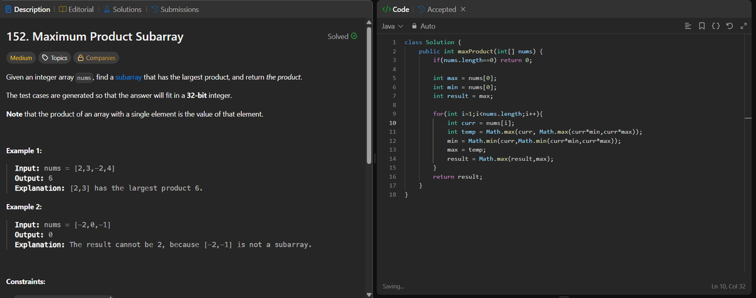Viewport: 756px width, 298px height.
Task: Click the problem title Maximum Product Subarray
Action: pyautogui.click(x=94, y=37)
